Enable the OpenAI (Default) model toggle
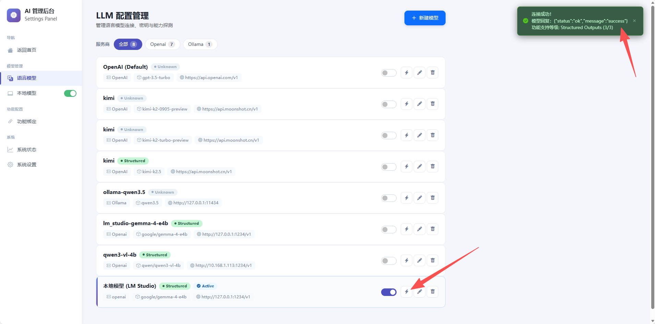 [389, 73]
